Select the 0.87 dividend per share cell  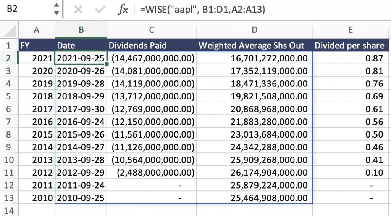350,58
